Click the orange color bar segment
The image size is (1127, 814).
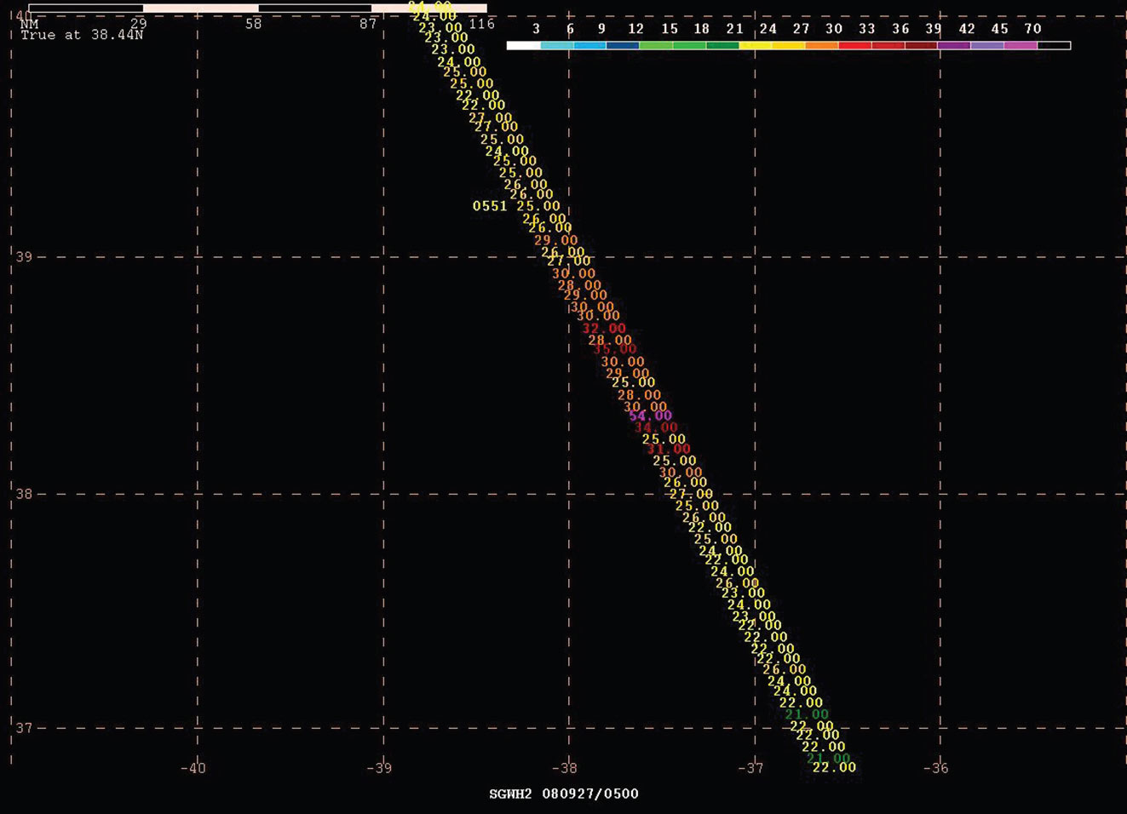821,45
